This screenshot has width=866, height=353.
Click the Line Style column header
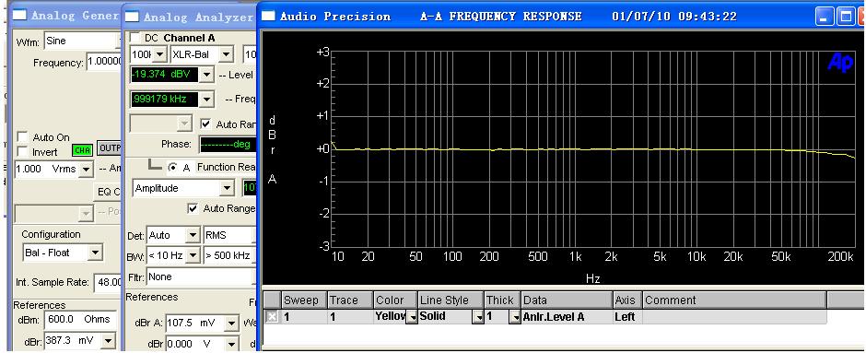coord(451,300)
